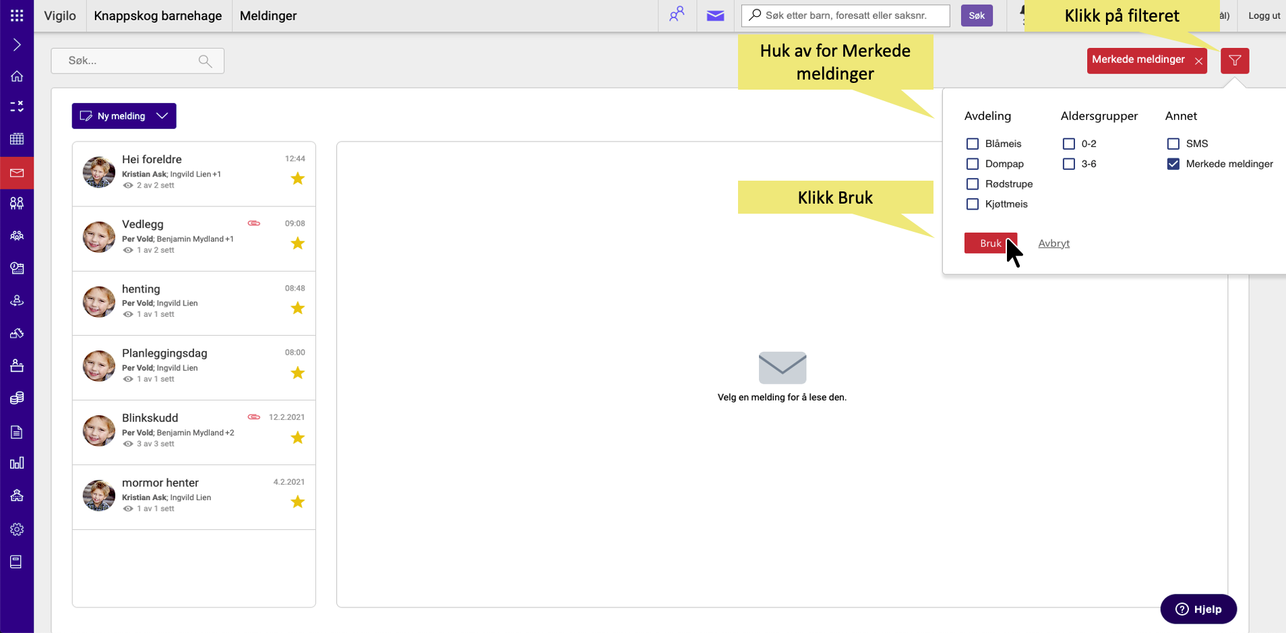Open the calendar icon in sidebar
The image size is (1286, 633).
click(x=17, y=139)
